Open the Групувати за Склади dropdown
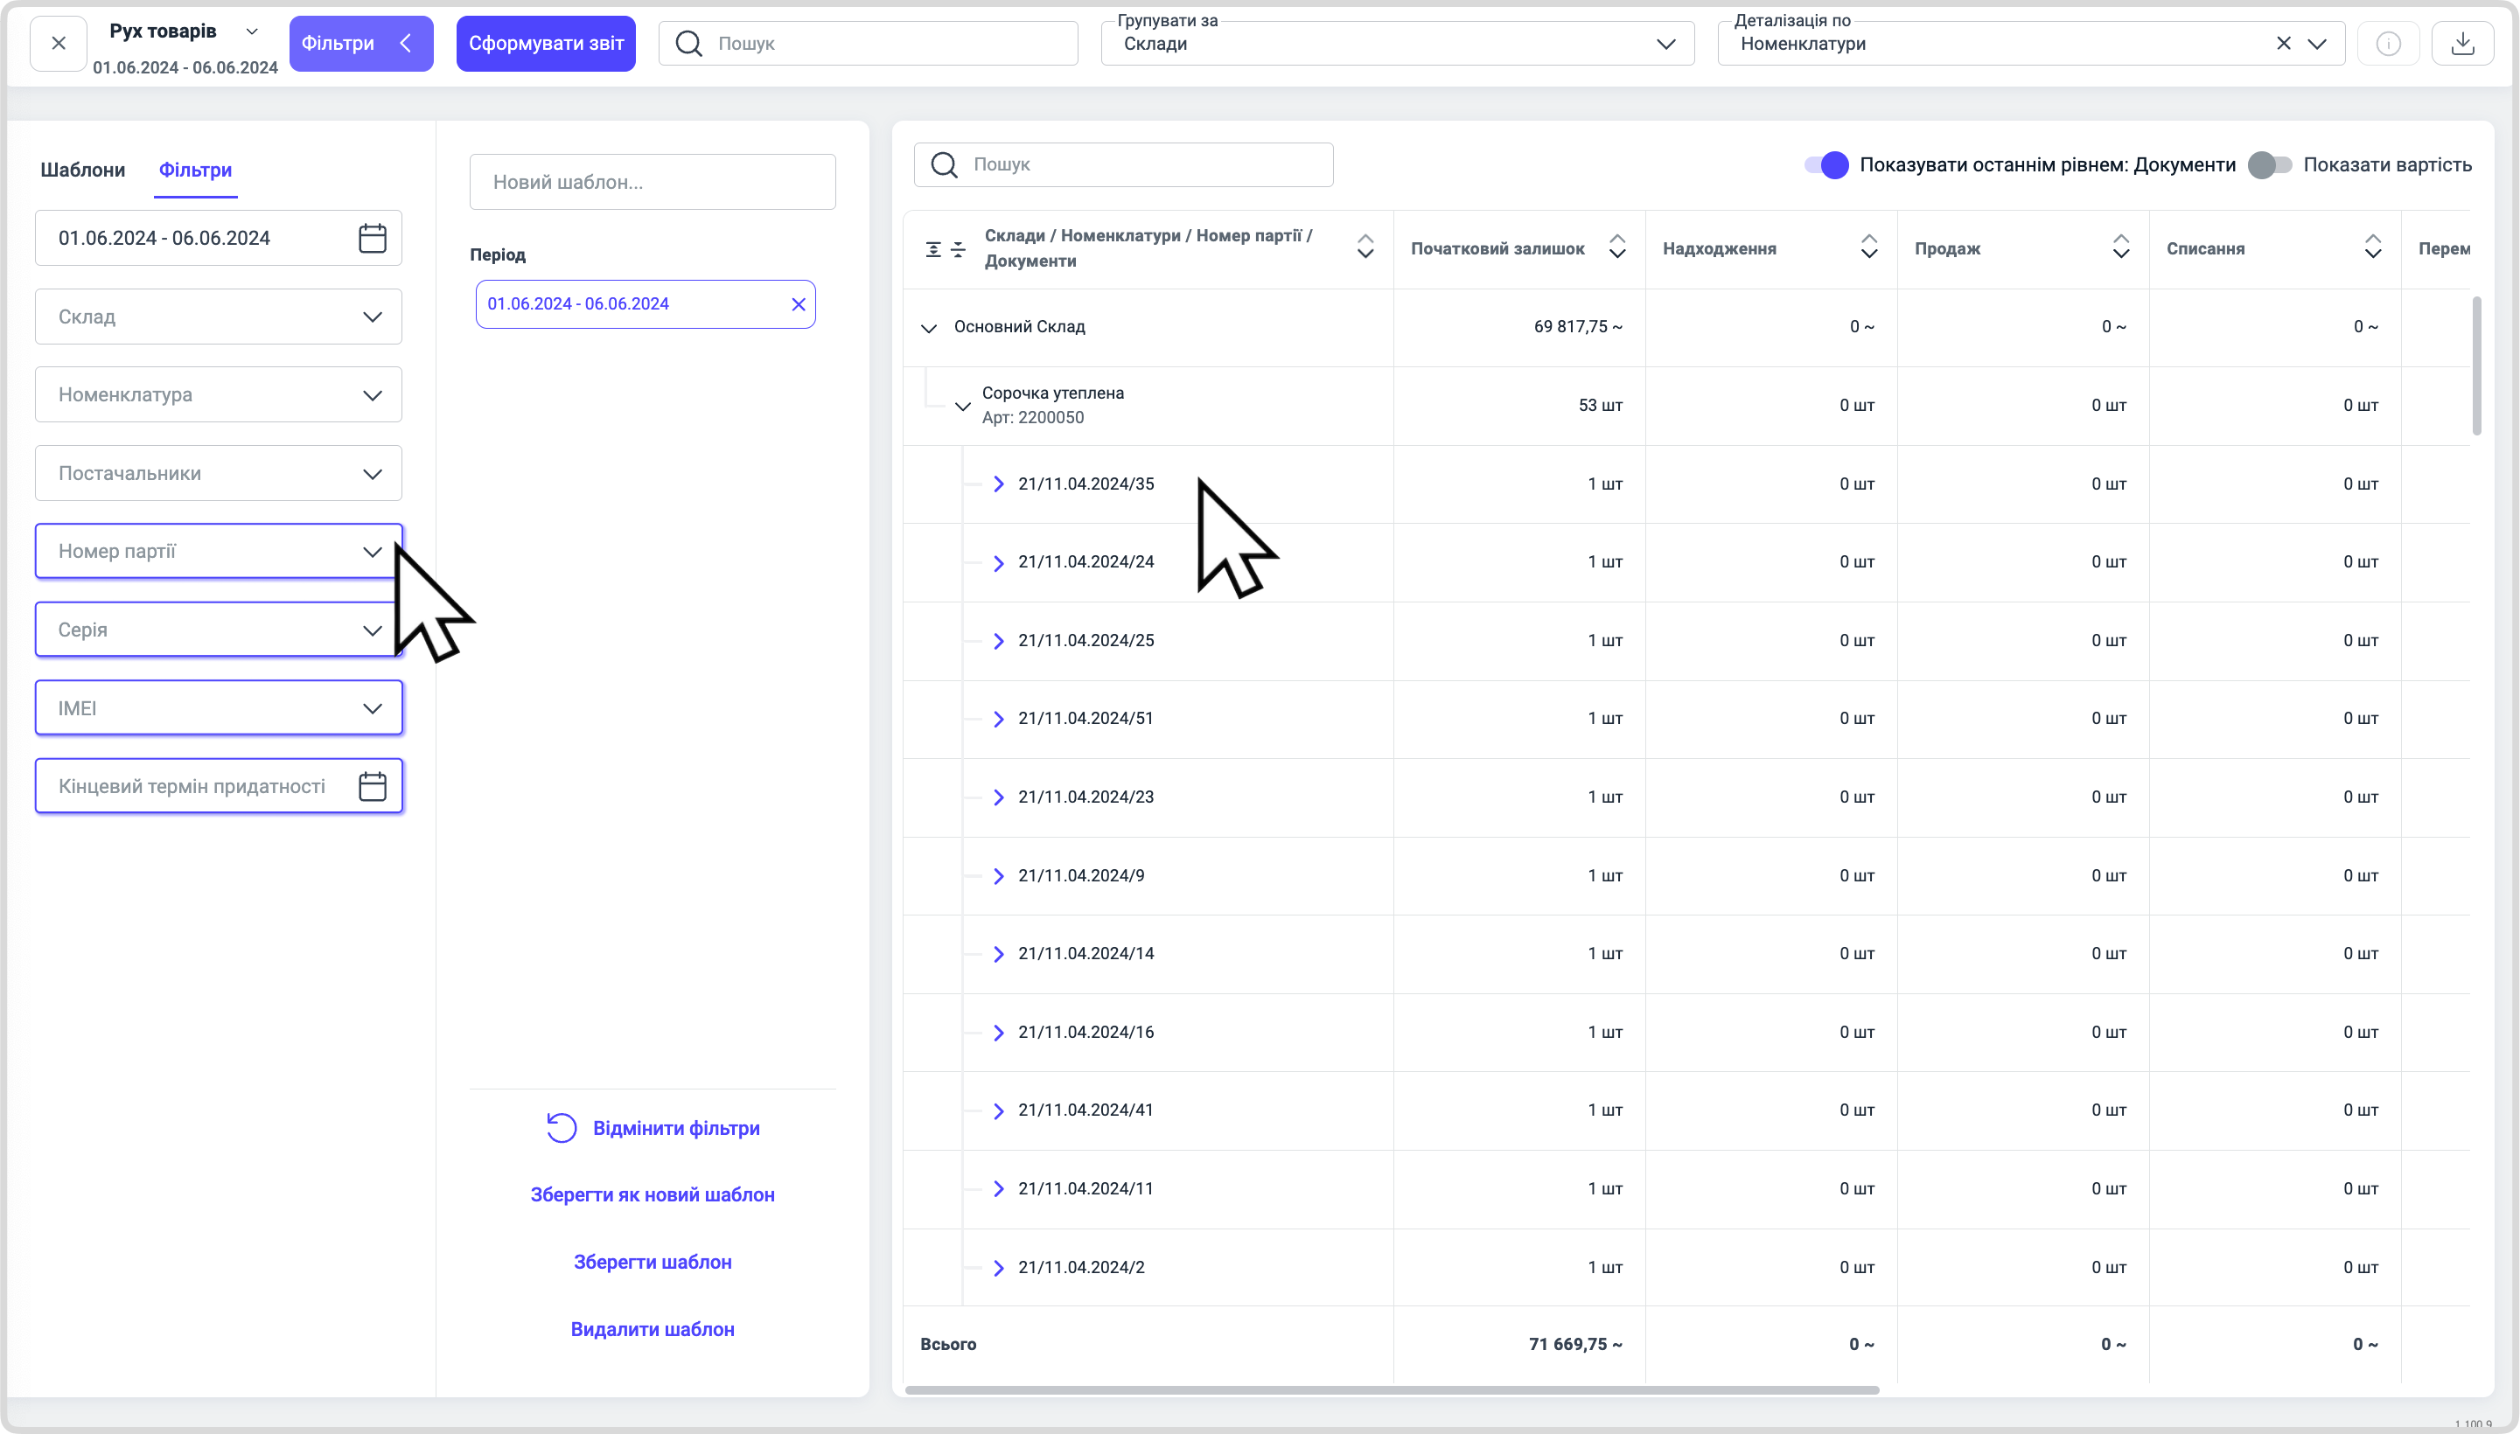2520x1434 pixels. (x=1397, y=44)
